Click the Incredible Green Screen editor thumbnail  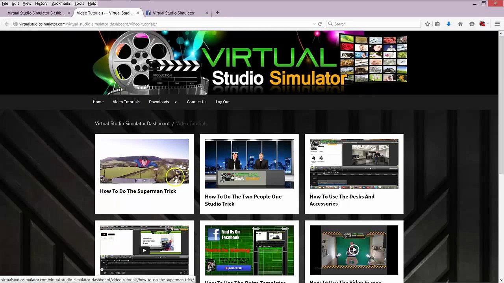(144, 250)
